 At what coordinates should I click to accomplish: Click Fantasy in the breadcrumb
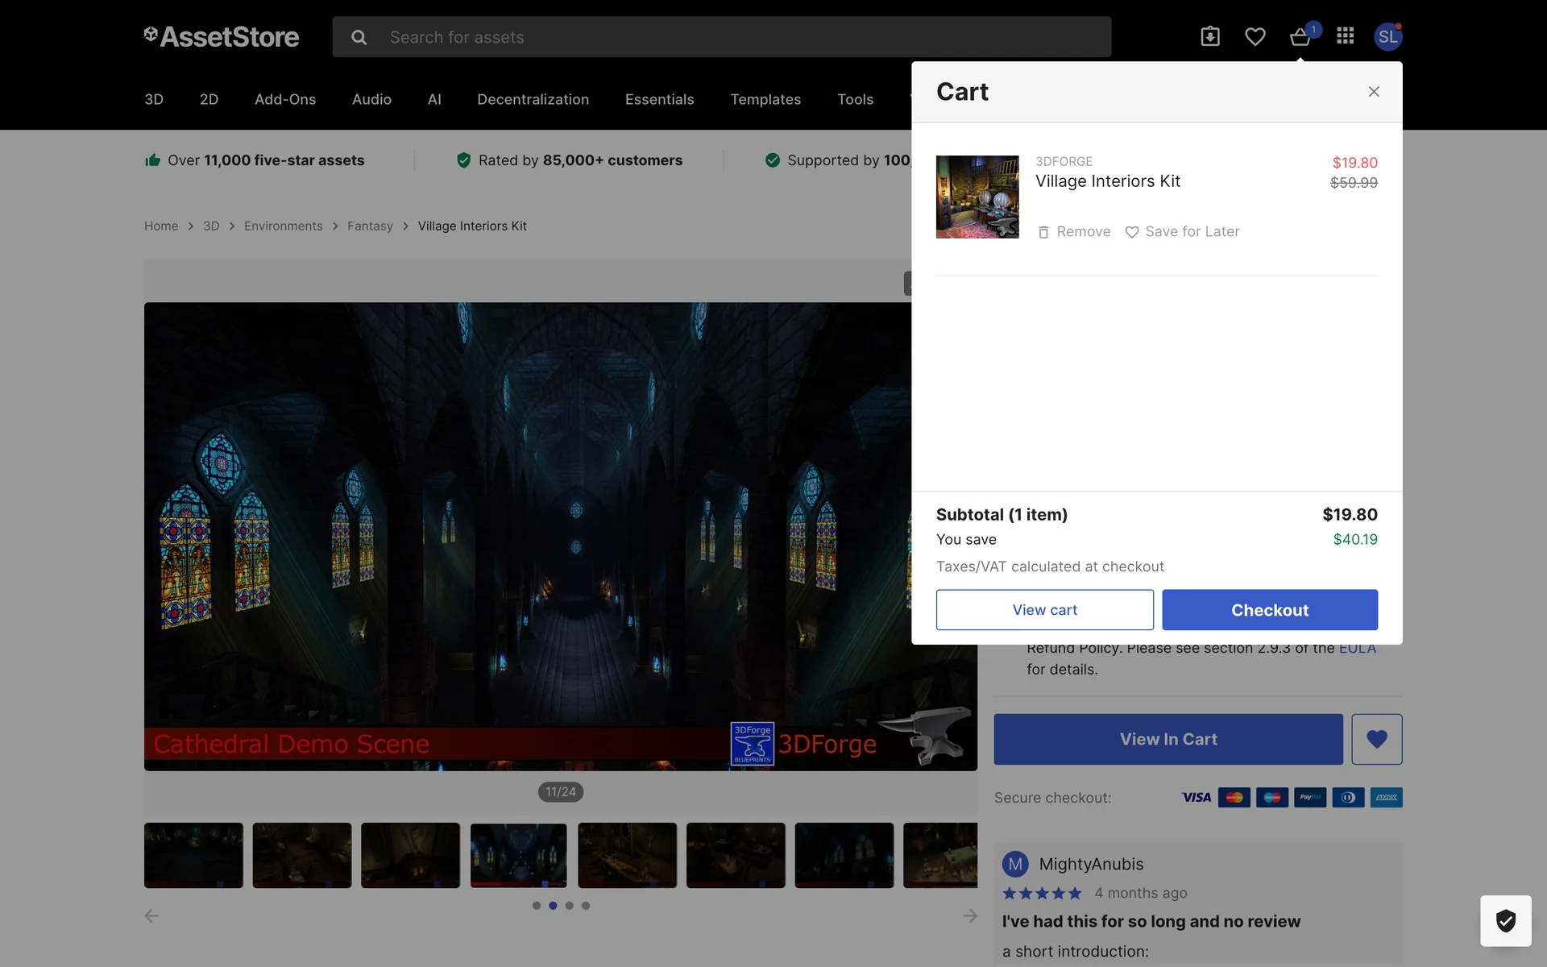(370, 226)
